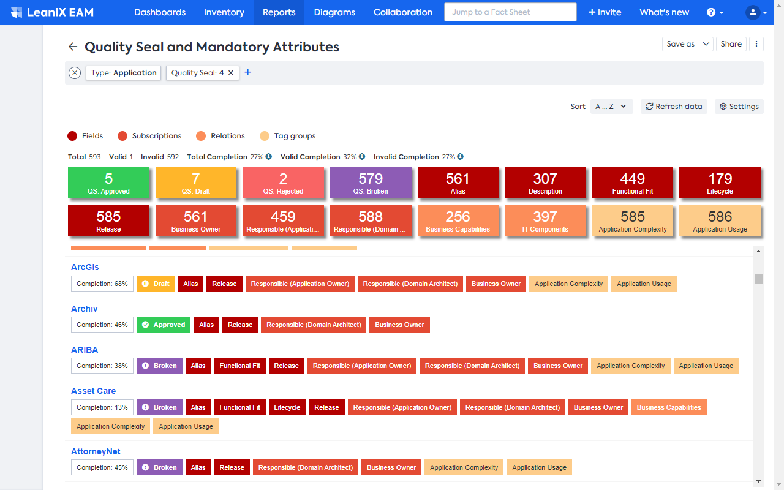Open the ARIBA fact sheet link
The image size is (784, 490).
pos(85,350)
